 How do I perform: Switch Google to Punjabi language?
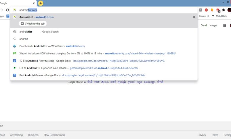click(160, 82)
